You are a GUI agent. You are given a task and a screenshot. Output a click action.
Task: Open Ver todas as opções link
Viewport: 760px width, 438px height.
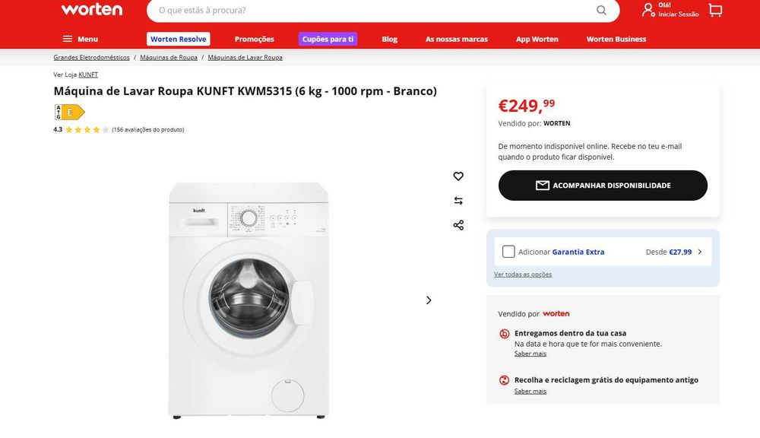[x=523, y=275]
